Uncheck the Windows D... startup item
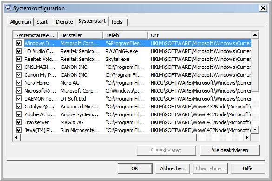This screenshot has width=272, height=181. pos(19,43)
